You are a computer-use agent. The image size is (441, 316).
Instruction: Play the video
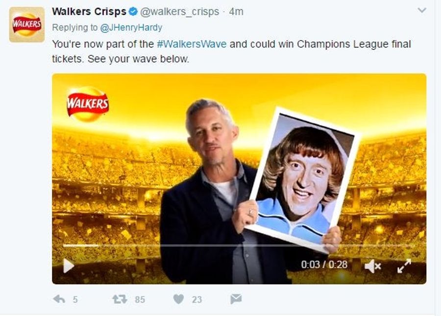(68, 266)
